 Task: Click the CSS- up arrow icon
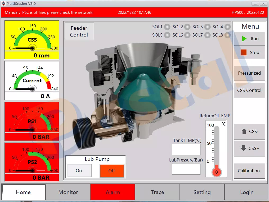click(x=244, y=131)
